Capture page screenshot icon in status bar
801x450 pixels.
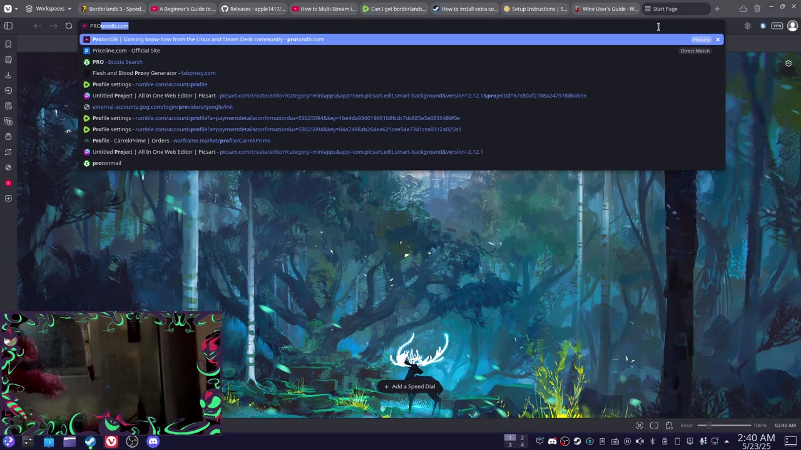[640, 426]
